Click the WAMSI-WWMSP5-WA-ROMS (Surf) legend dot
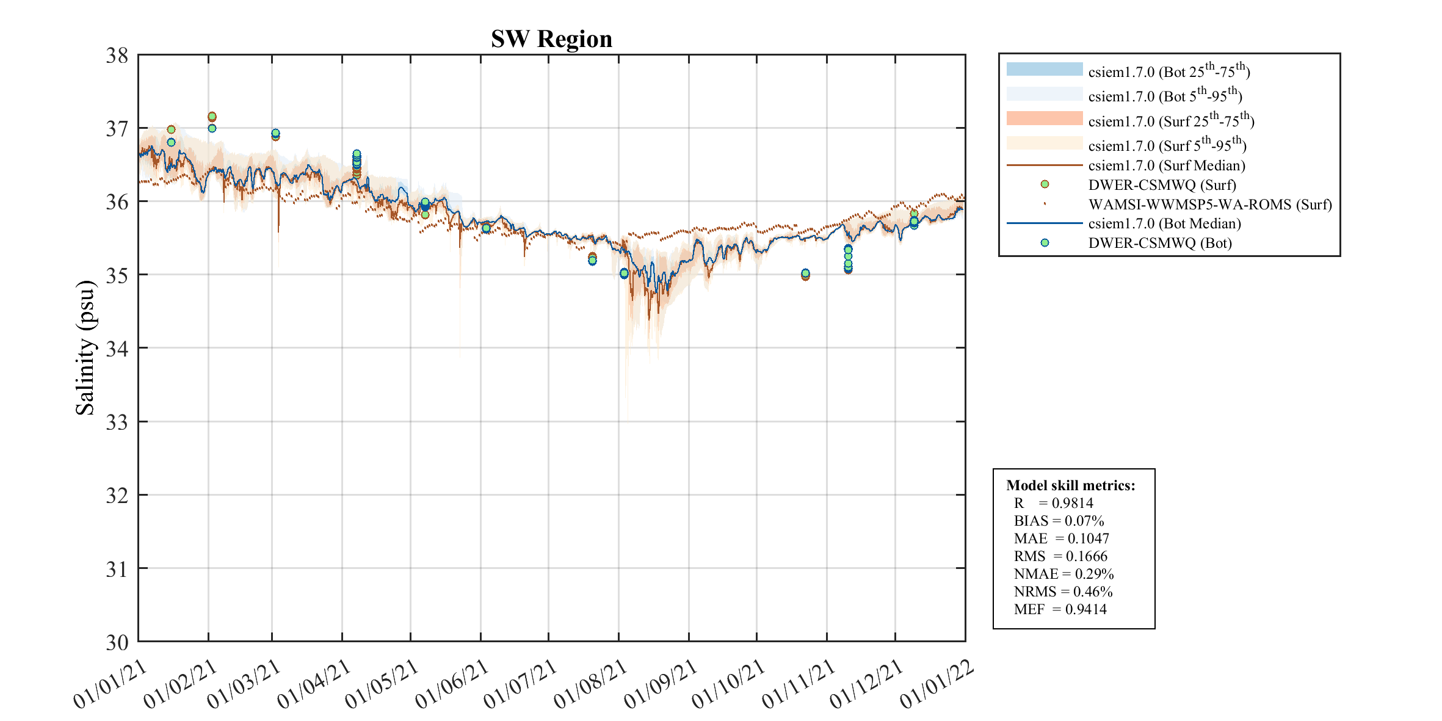The height and width of the screenshot is (721, 1442). 1045,204
